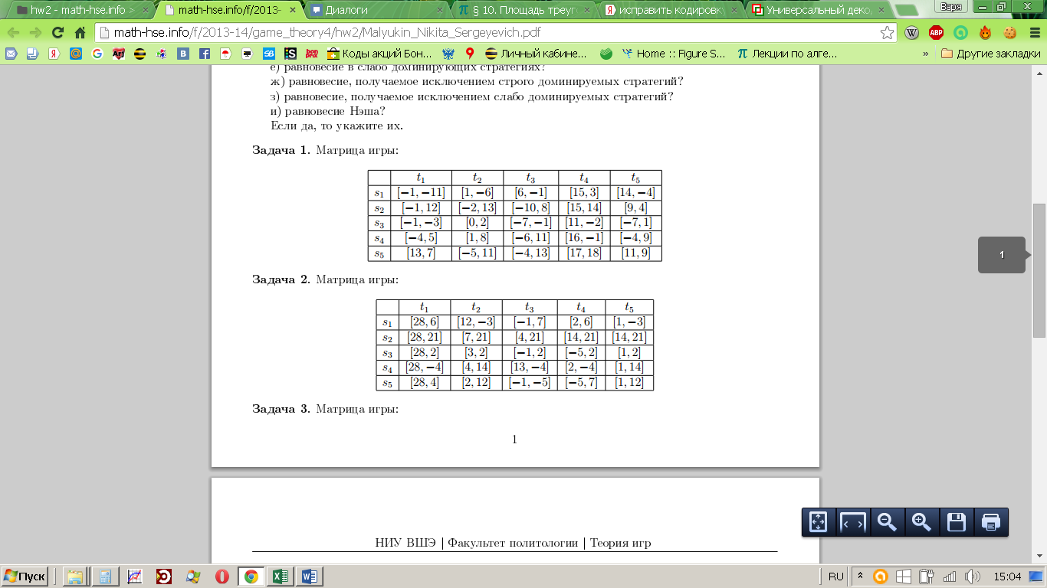Click the page 1 indicator thumb

point(1002,255)
